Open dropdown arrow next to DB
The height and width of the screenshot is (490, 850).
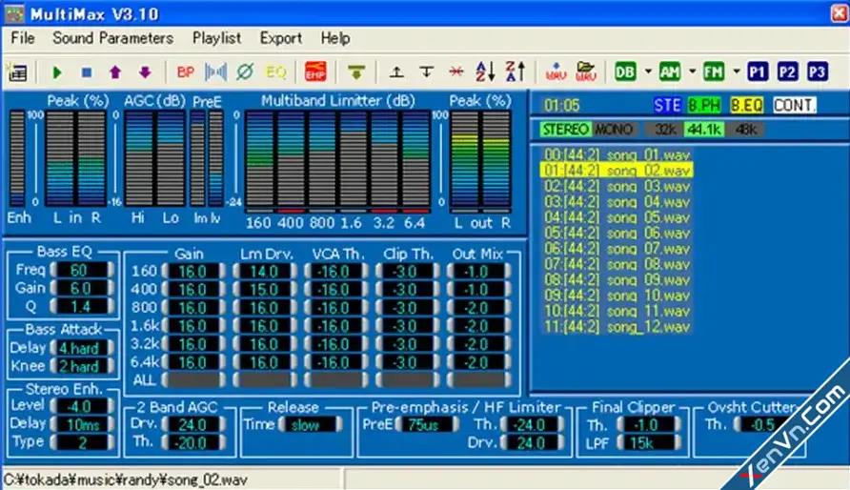[648, 71]
